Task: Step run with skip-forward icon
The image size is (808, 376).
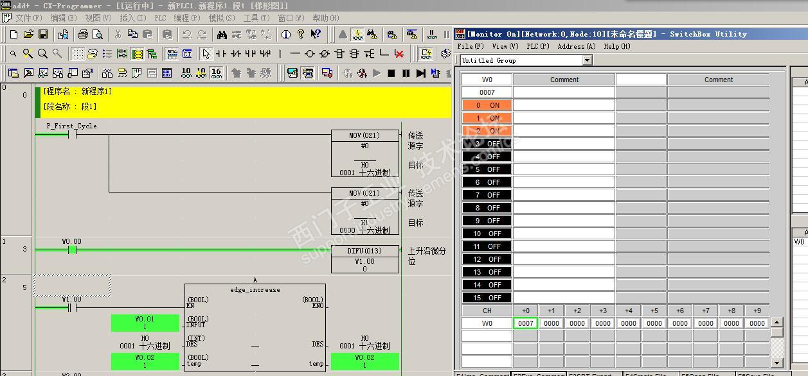Action: pyautogui.click(x=421, y=73)
